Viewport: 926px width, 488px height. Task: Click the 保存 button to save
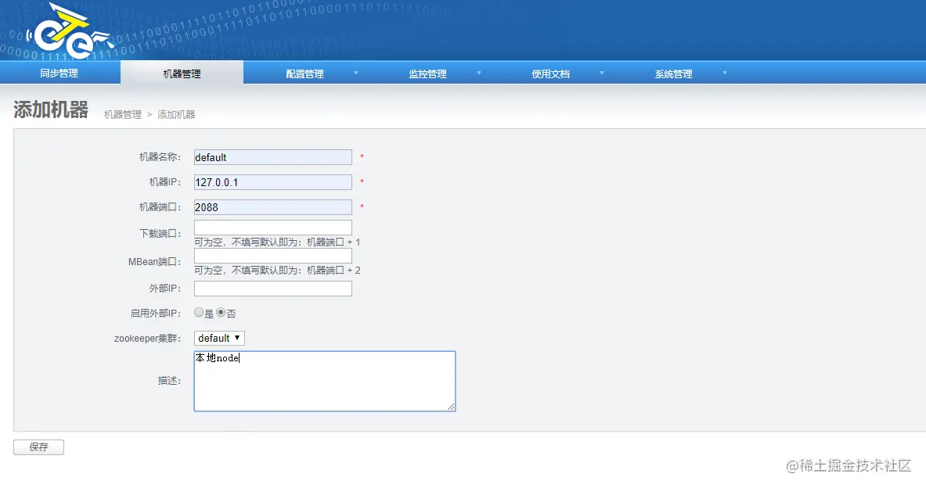click(x=38, y=447)
